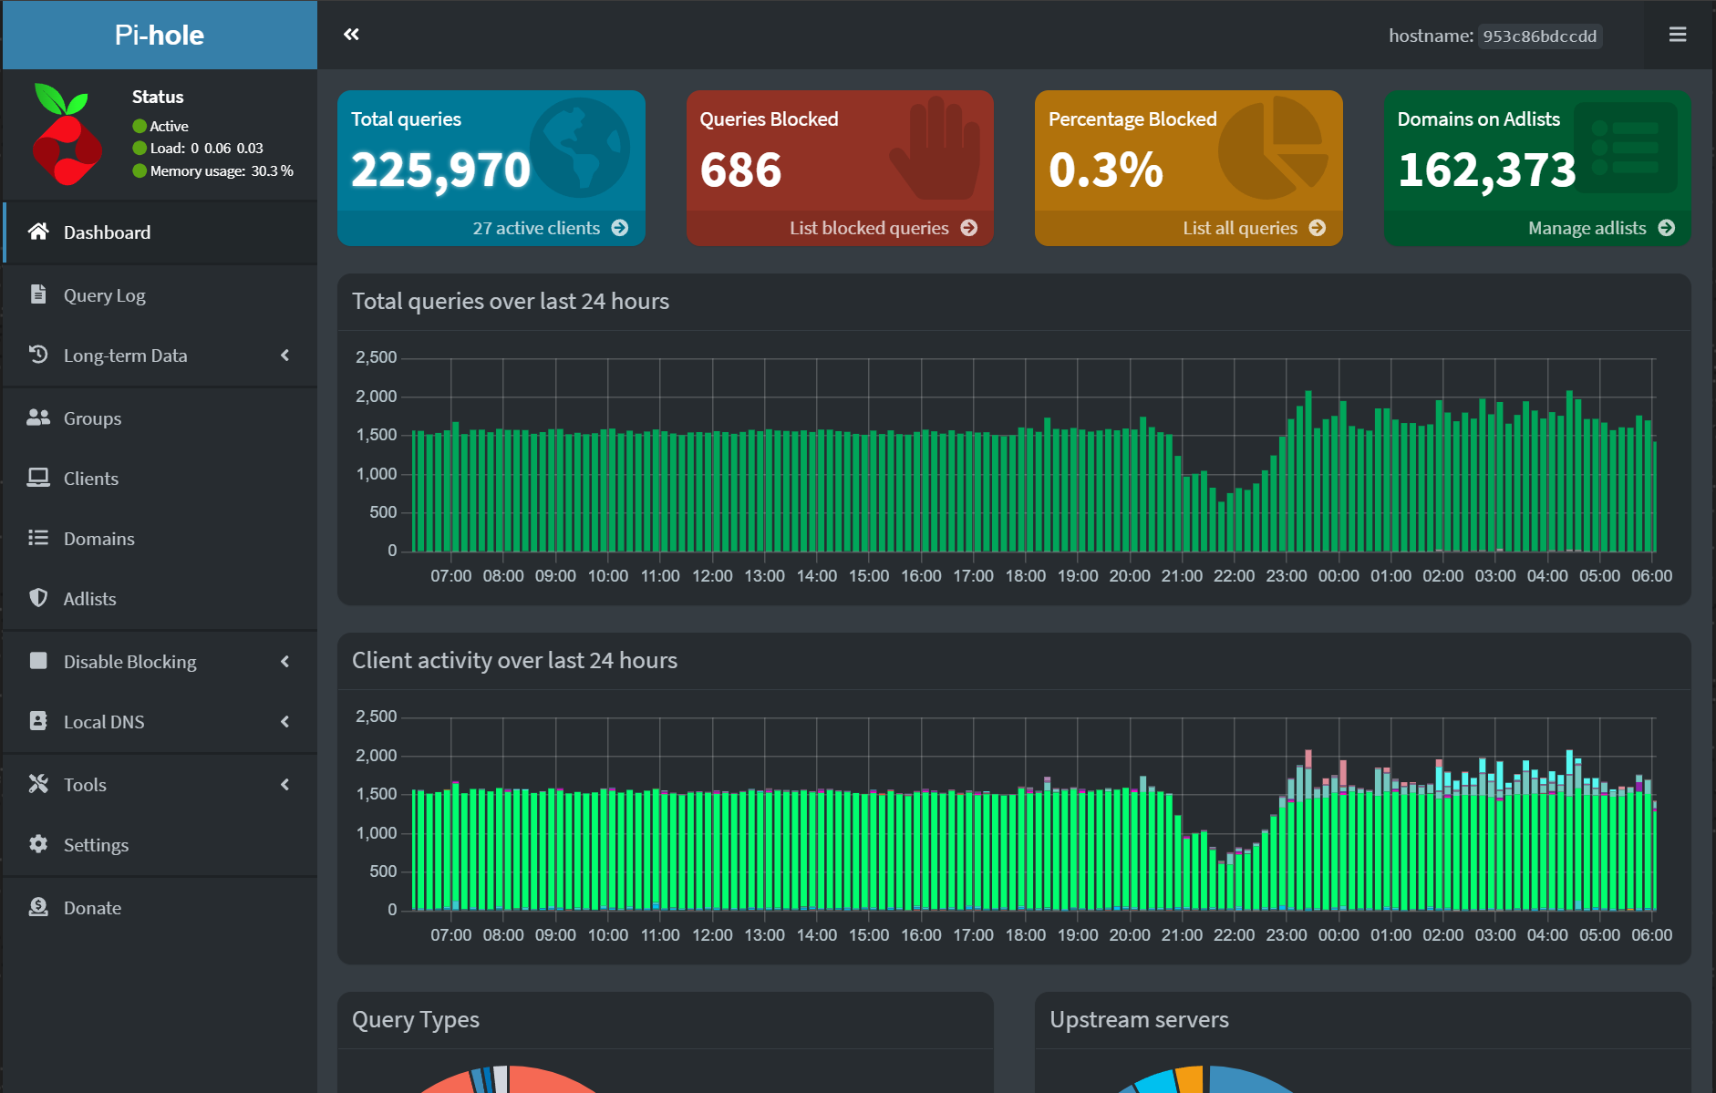1716x1093 pixels.
Task: Open the hamburger menu at top right
Action: click(x=1677, y=34)
